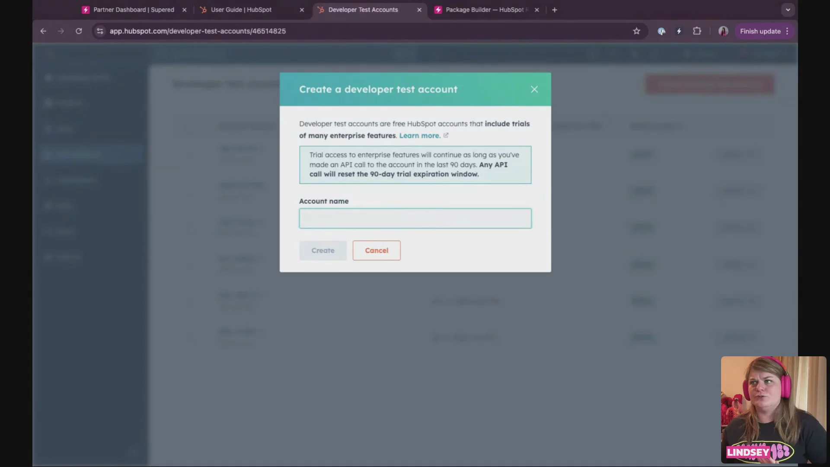The image size is (830, 467).
Task: Open the lightning bolt Supered extension
Action: pyautogui.click(x=679, y=31)
